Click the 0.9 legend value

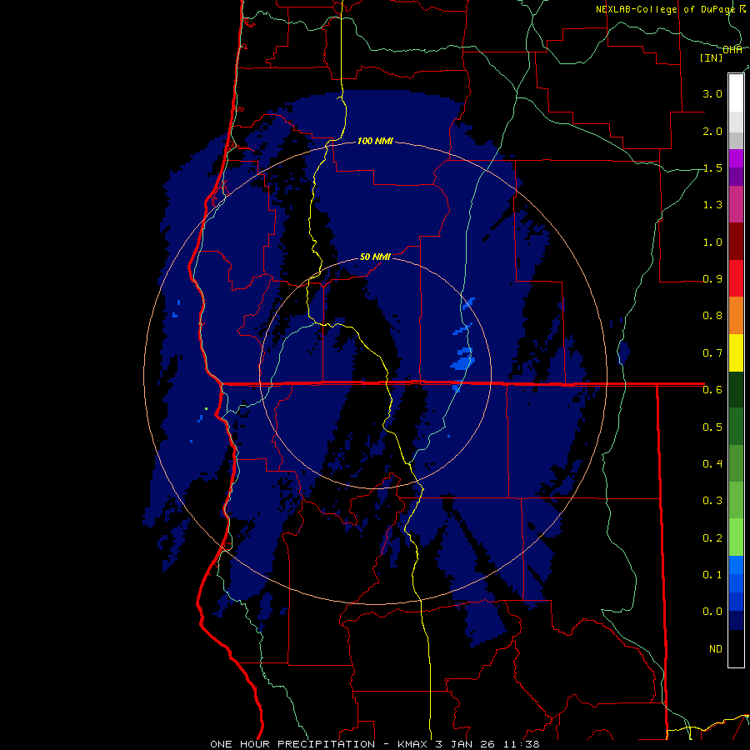pyautogui.click(x=712, y=278)
